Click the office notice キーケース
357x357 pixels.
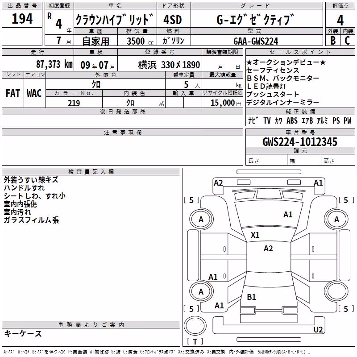click(x=23, y=334)
